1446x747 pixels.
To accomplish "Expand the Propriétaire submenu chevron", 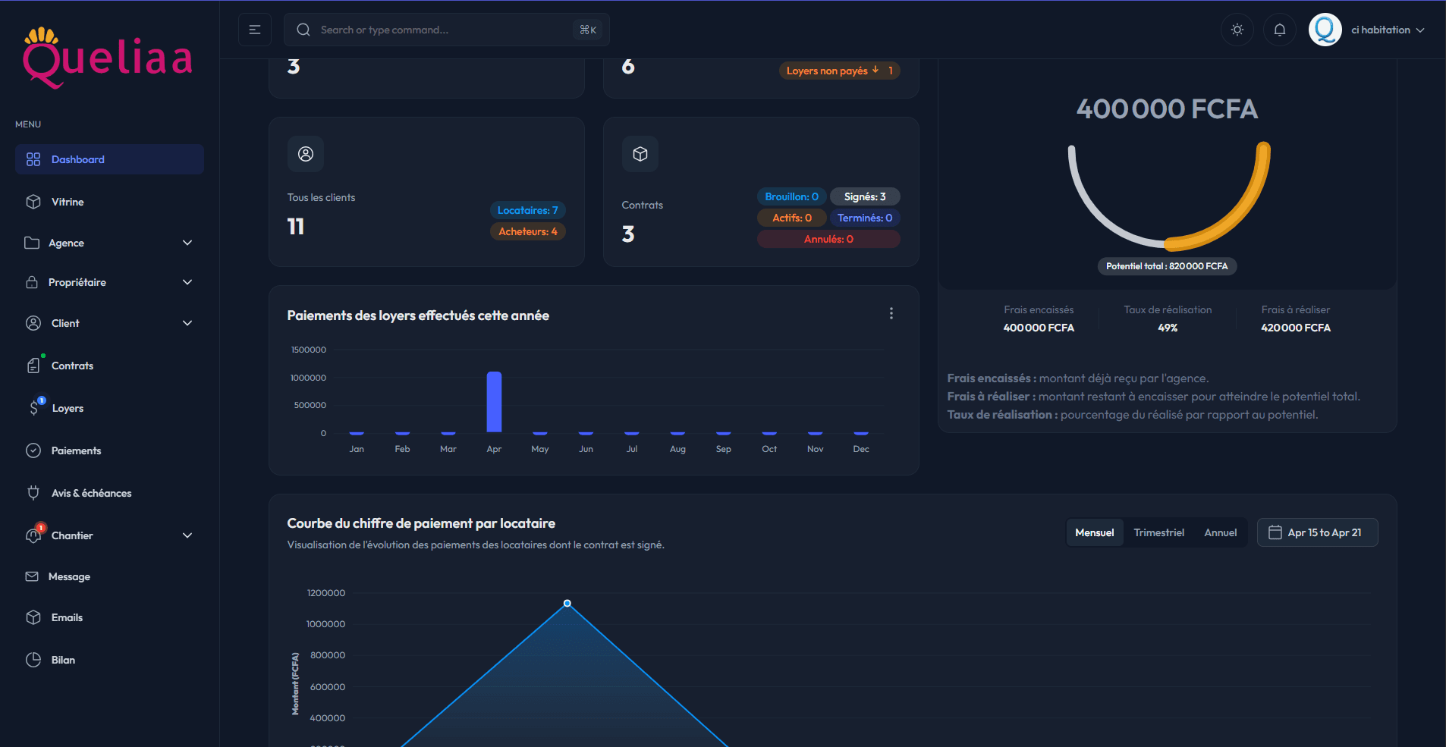I will pyautogui.click(x=187, y=282).
